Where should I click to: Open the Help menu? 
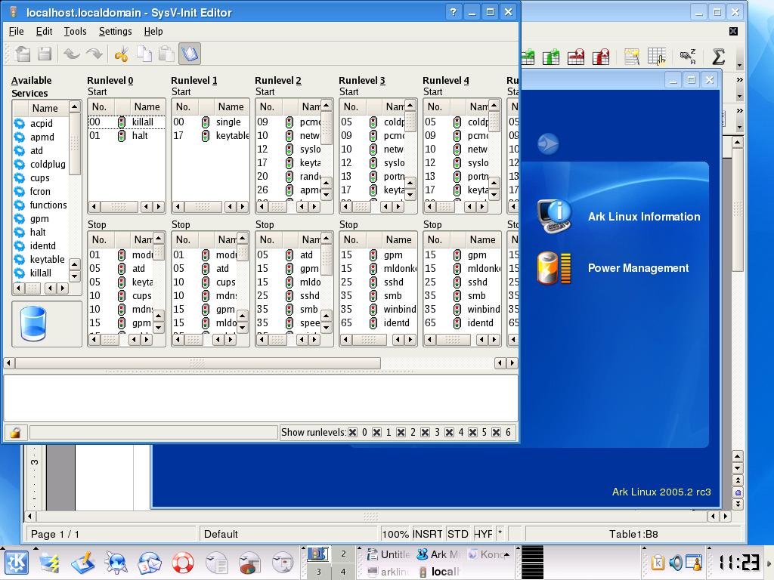(153, 31)
